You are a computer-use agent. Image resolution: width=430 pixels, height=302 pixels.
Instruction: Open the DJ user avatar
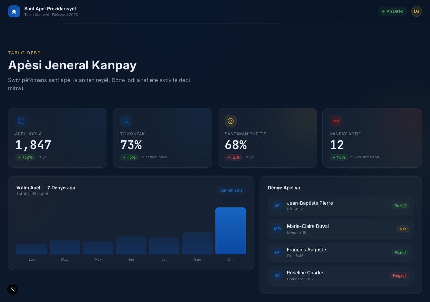coord(417,11)
